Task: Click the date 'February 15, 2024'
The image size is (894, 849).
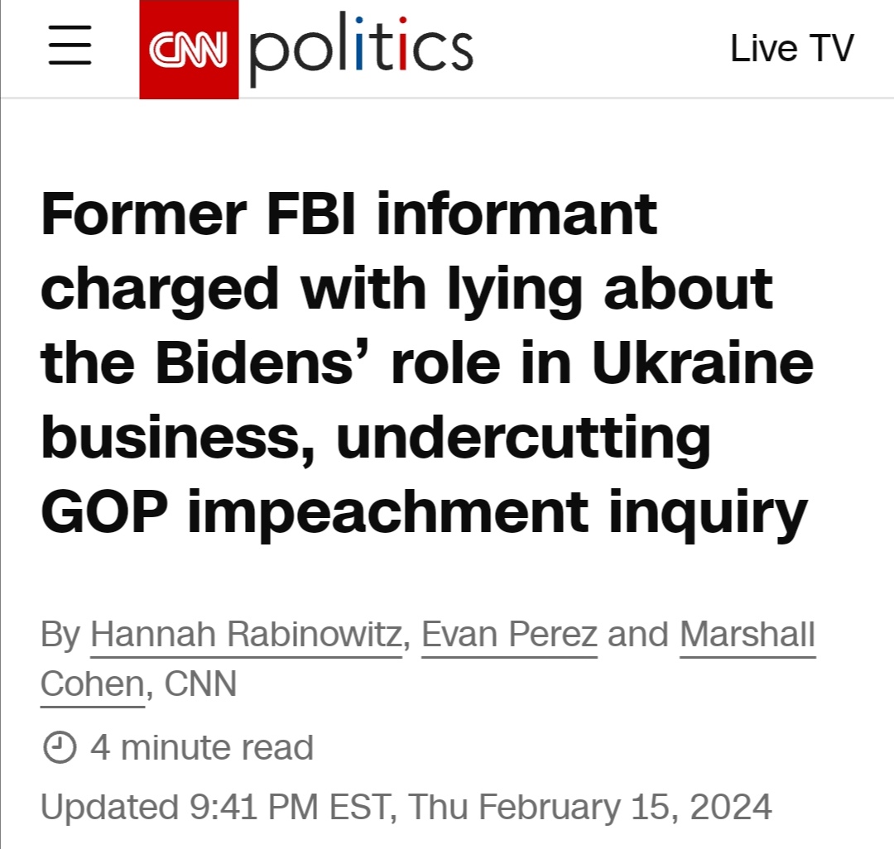Action: (x=625, y=807)
